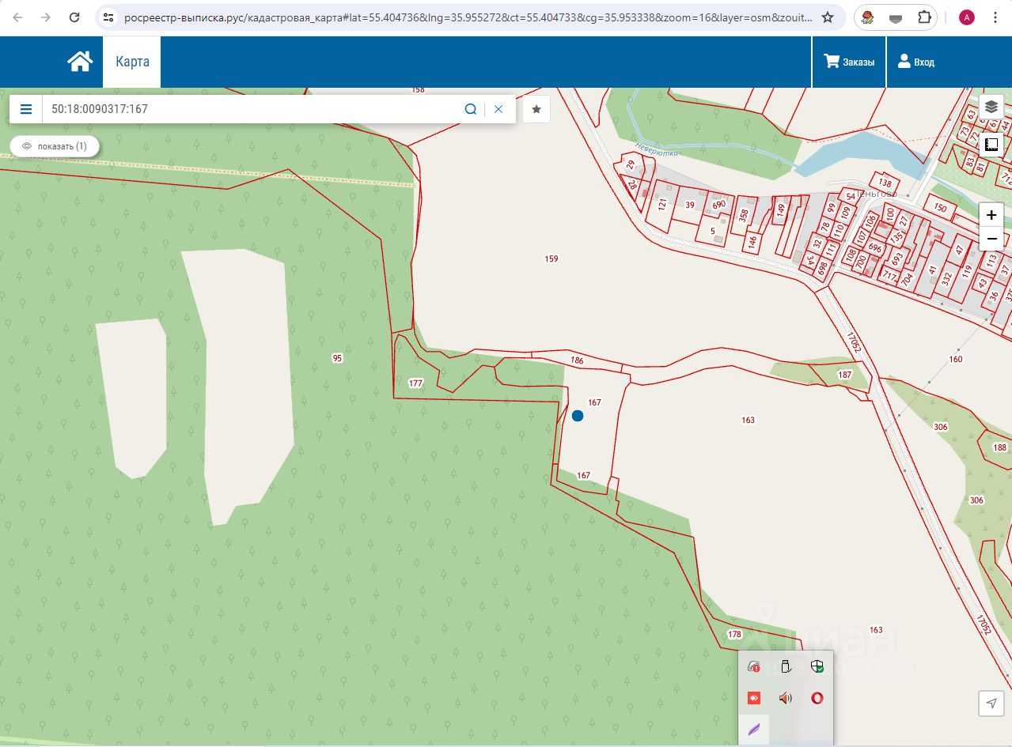Click the Вход login button
Screen dimensions: 1012x747
(915, 62)
